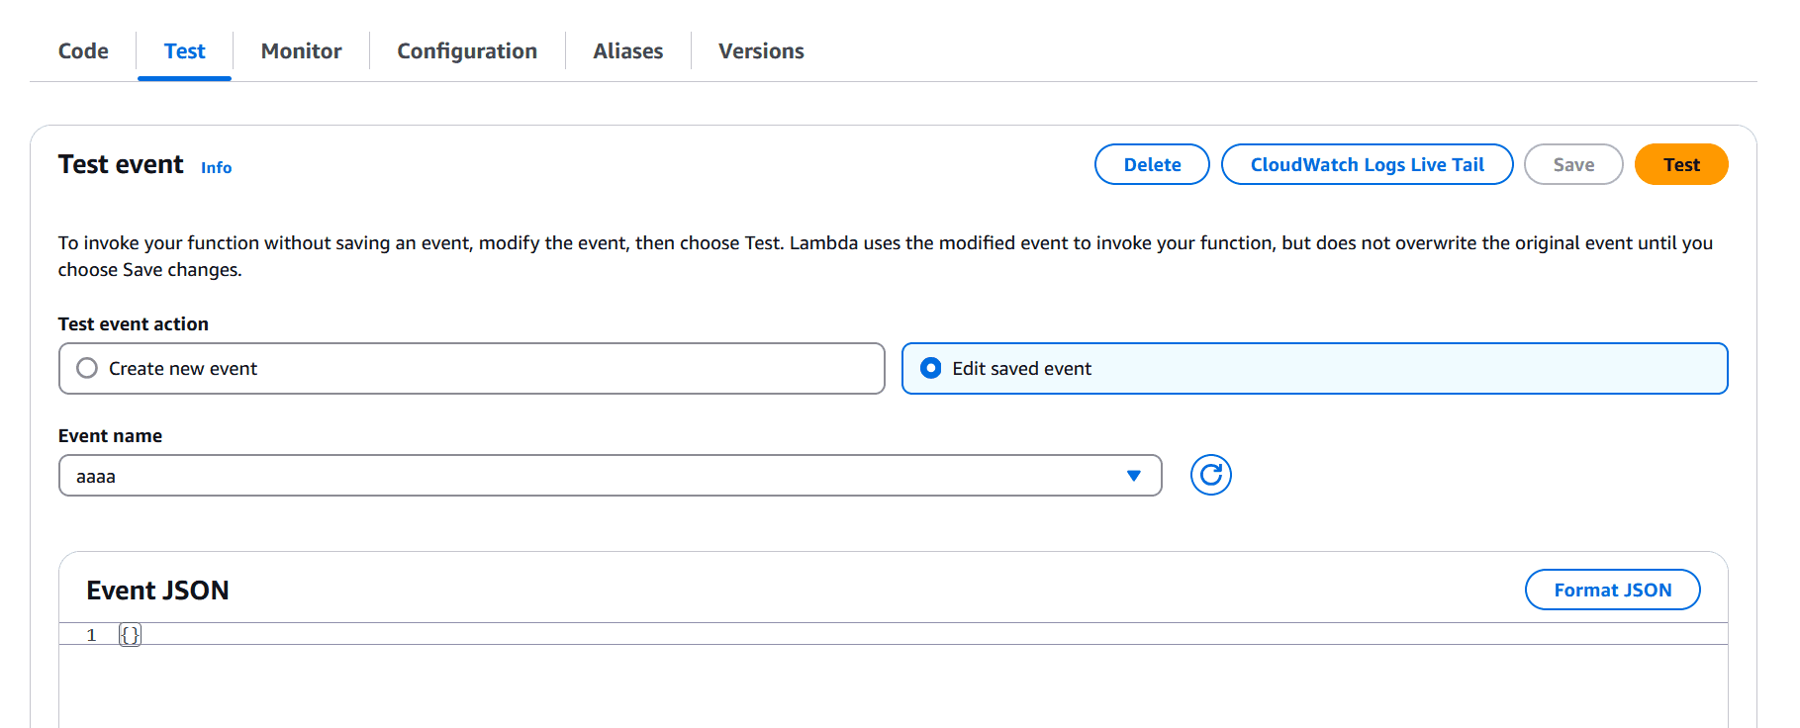Click the Info link beside Test event
1800x728 pixels.
pyautogui.click(x=216, y=168)
